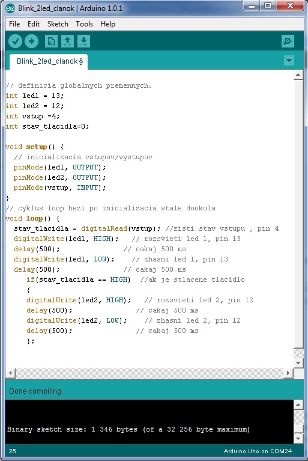Click 'digitalWrite(led1, LOW);' statement
Image resolution: width=308 pixels, height=461 pixels.
tap(64, 259)
